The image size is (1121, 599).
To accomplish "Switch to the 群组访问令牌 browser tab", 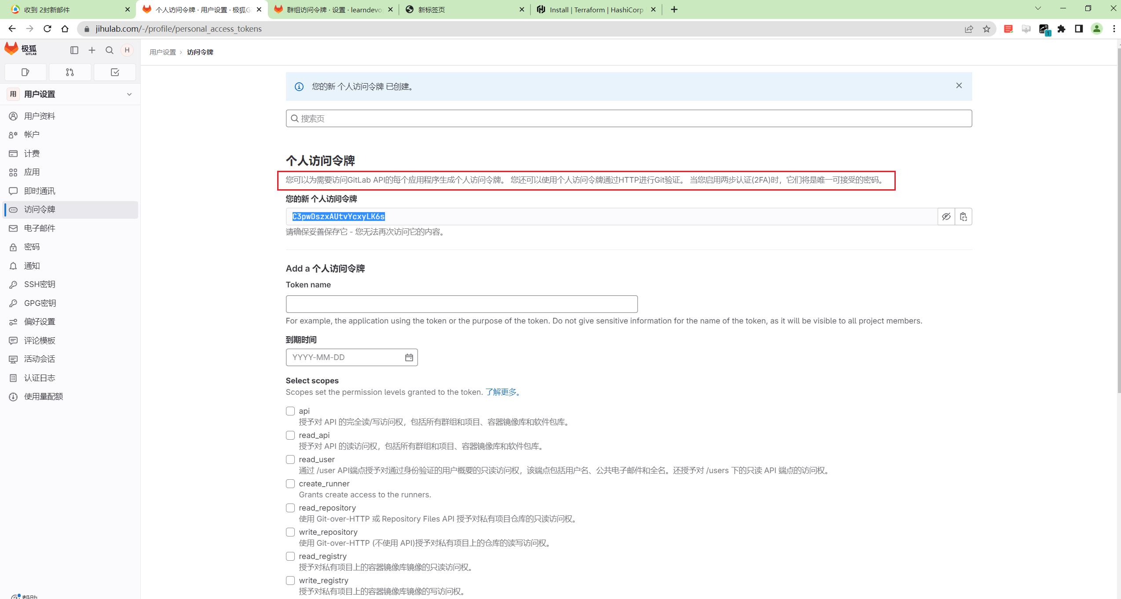I will 333,10.
